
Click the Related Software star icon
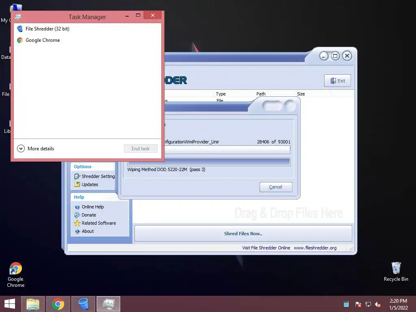click(77, 223)
